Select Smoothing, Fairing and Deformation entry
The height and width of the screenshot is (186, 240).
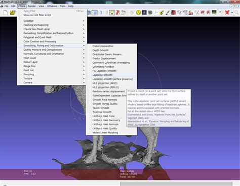pyautogui.click(x=52, y=45)
